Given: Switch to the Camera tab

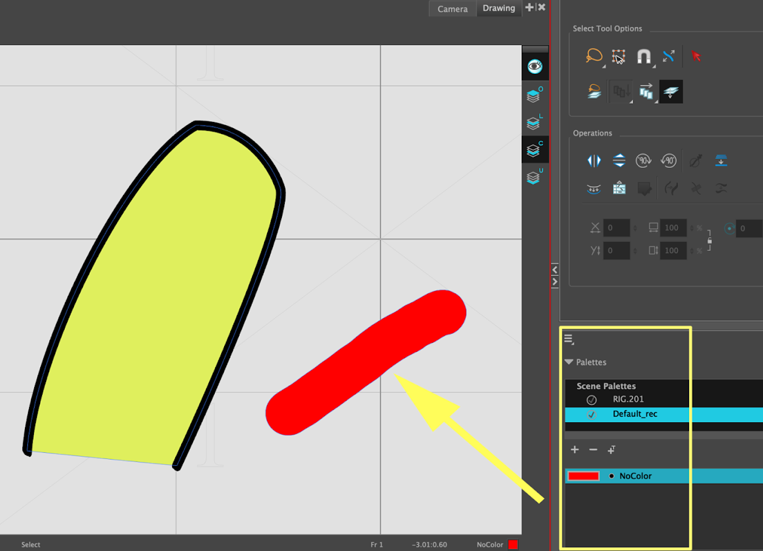Looking at the screenshot, I should (x=452, y=9).
